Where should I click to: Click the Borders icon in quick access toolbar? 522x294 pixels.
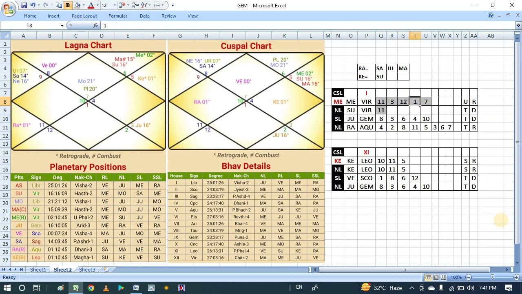coord(157,5)
